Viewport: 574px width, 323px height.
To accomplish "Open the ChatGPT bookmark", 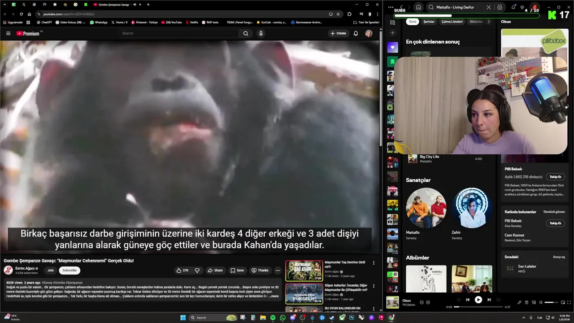I will coord(44,22).
